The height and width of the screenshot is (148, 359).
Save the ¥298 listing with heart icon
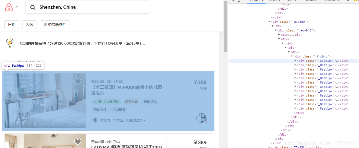point(78,81)
